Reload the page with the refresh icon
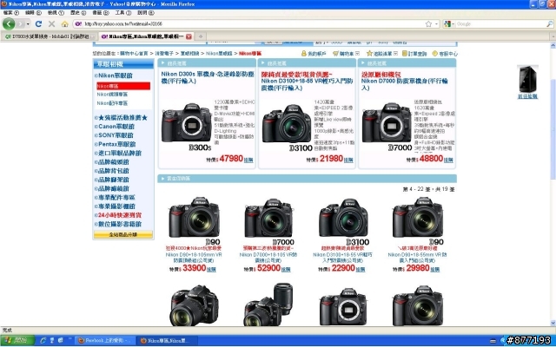556x347 pixels. coord(38,23)
